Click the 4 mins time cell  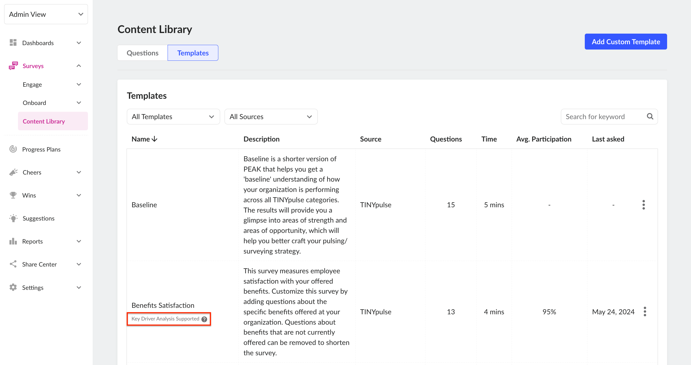pyautogui.click(x=494, y=312)
